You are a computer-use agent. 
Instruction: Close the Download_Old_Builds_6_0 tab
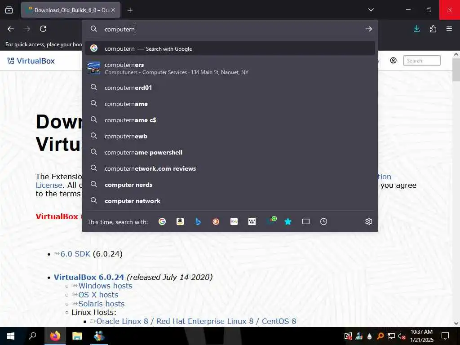pyautogui.click(x=113, y=10)
